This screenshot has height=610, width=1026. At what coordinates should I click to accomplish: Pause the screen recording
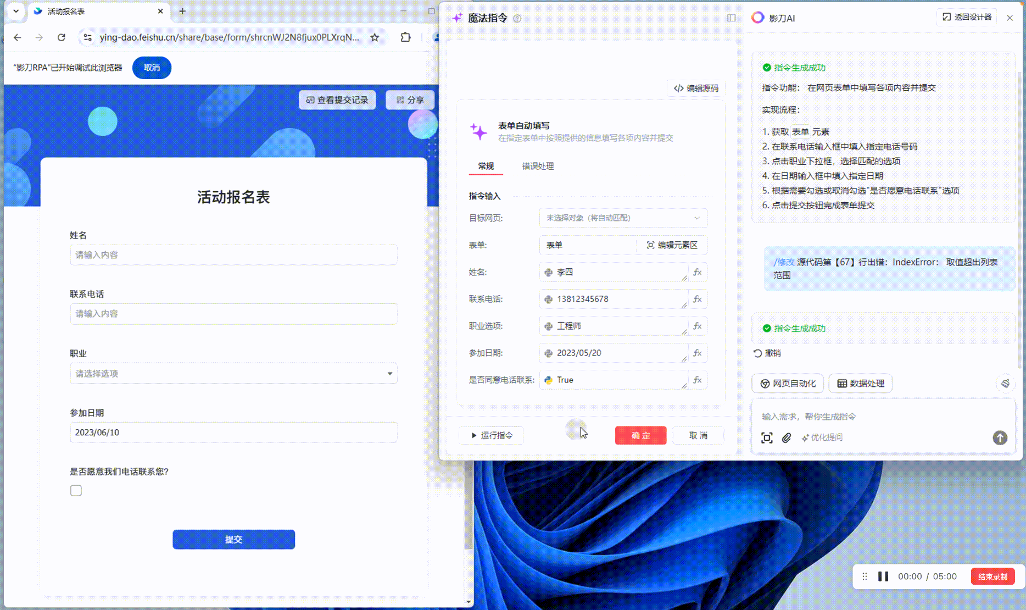[x=883, y=576]
